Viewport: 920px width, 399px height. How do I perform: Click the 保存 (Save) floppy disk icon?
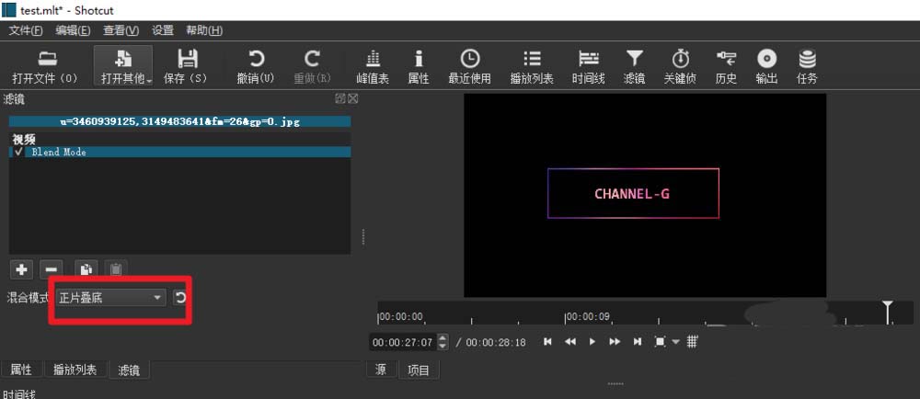tap(187, 60)
